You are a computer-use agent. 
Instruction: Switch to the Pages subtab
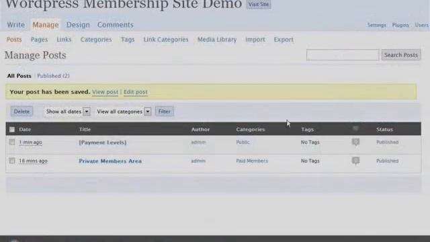pos(39,40)
